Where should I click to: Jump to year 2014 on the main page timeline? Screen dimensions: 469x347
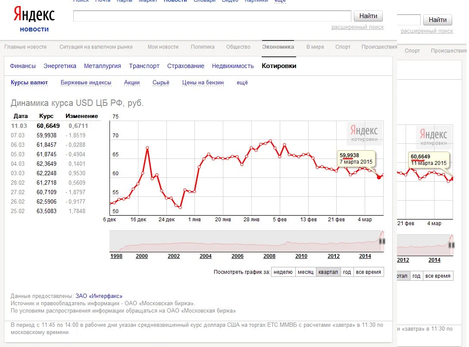click(365, 256)
